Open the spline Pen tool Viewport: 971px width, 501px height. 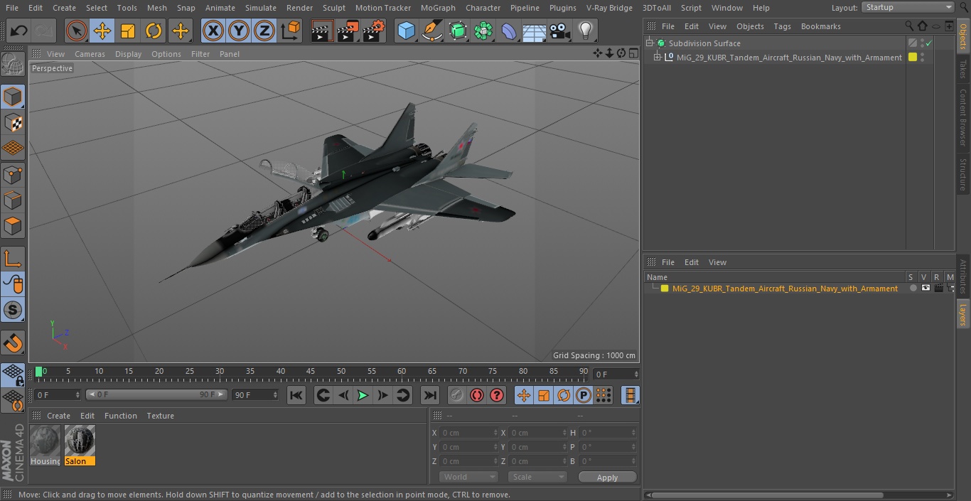(431, 31)
